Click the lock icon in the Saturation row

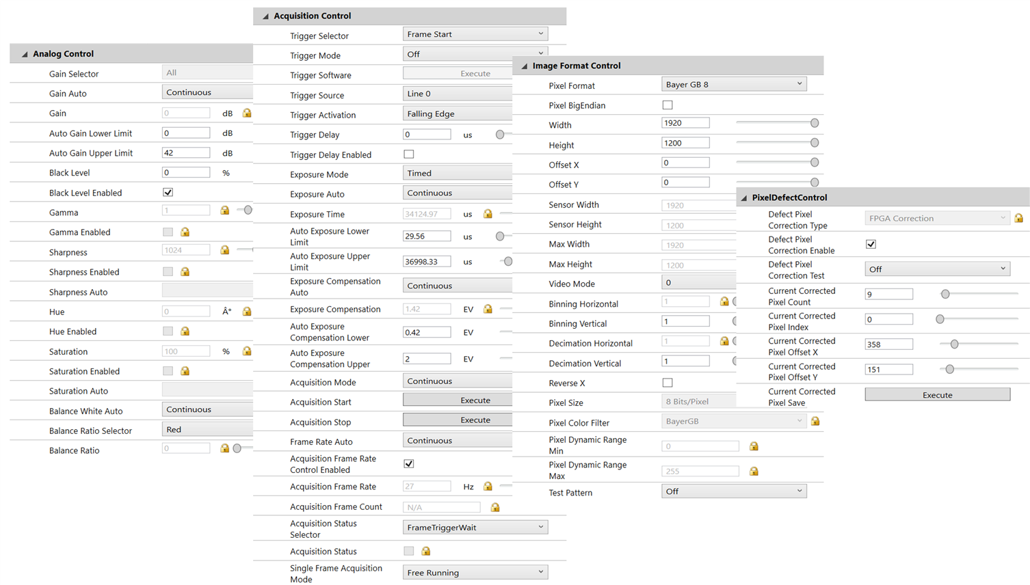[247, 351]
